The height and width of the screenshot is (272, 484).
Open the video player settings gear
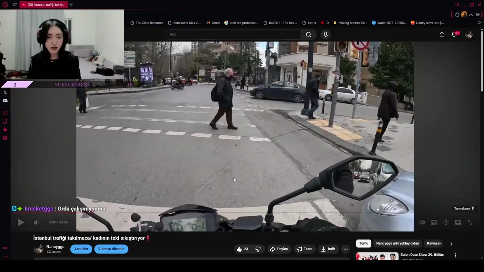tap(446, 223)
